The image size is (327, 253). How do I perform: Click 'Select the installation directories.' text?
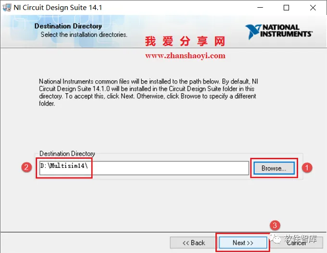point(84,35)
